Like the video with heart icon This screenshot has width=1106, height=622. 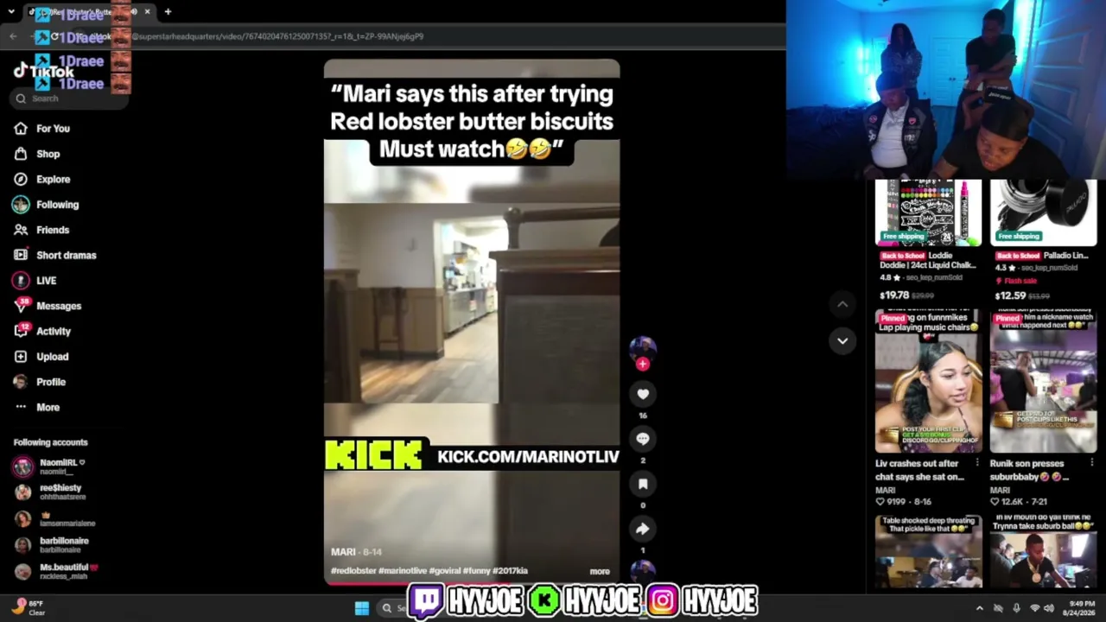point(643,394)
